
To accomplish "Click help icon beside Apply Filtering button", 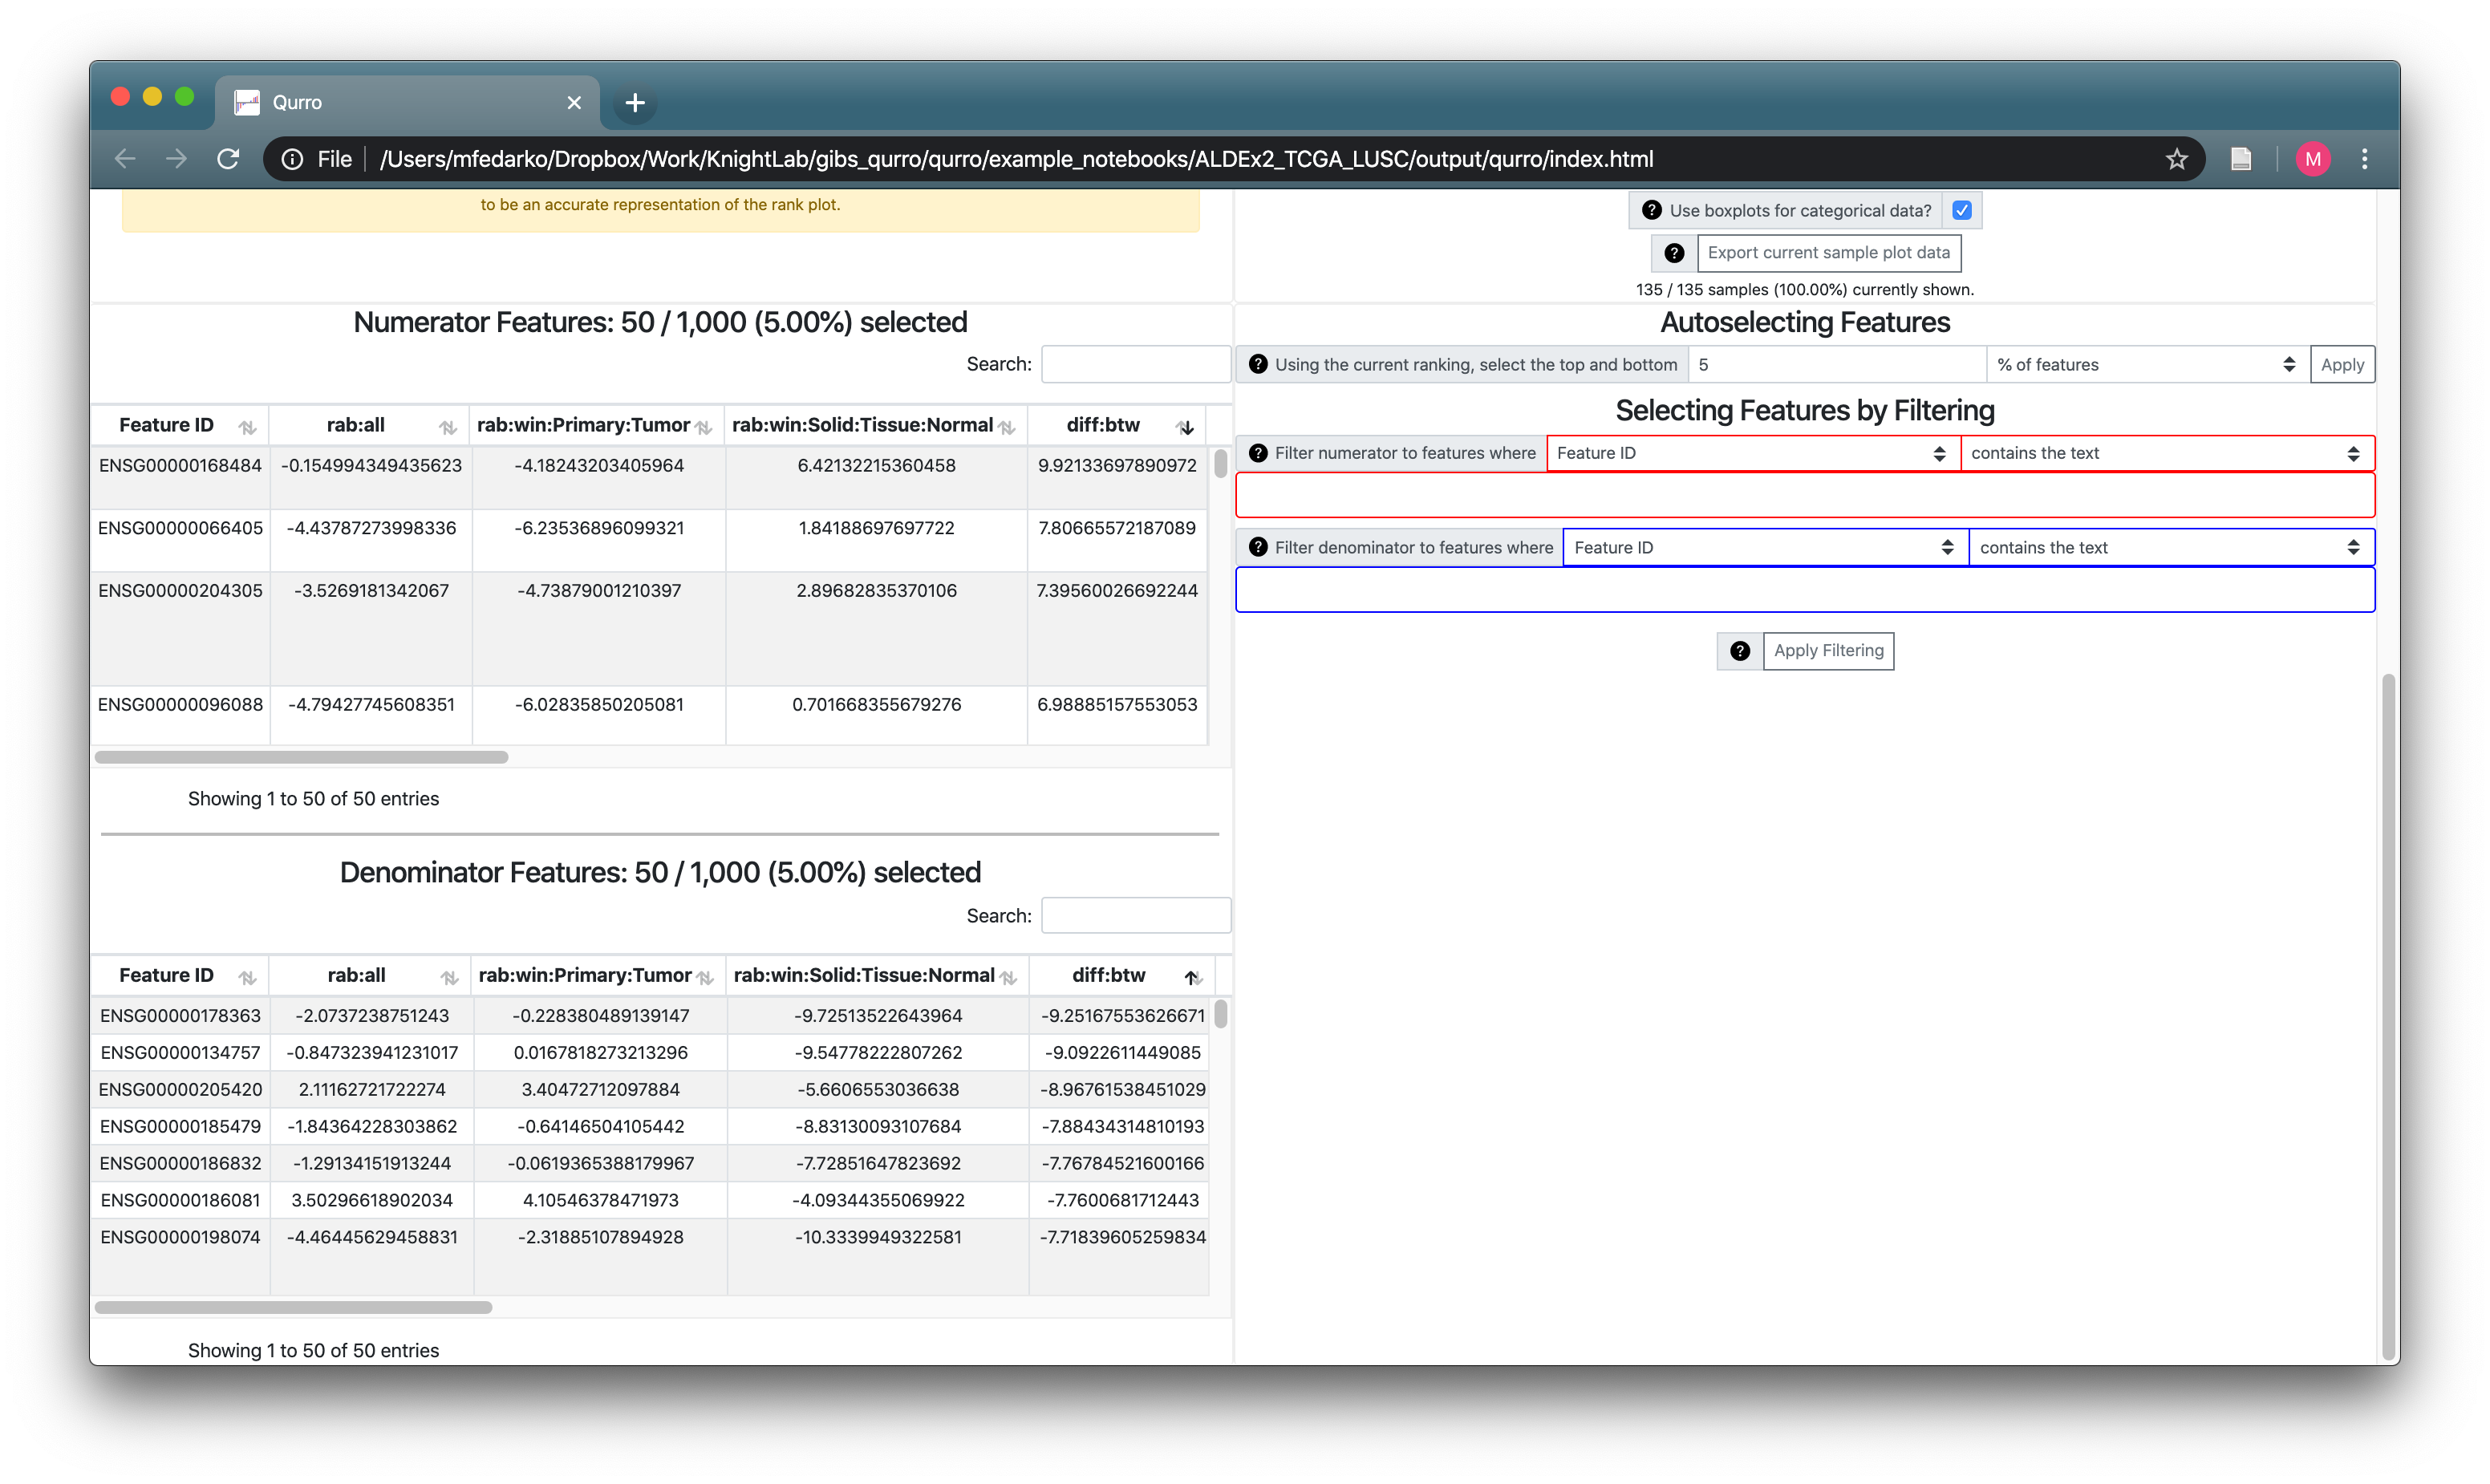I will tap(1739, 651).
